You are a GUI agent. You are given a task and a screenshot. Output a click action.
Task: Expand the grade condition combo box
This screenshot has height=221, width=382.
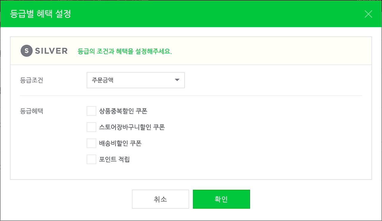point(136,80)
